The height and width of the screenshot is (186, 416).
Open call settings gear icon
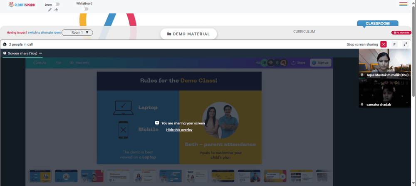[5, 44]
